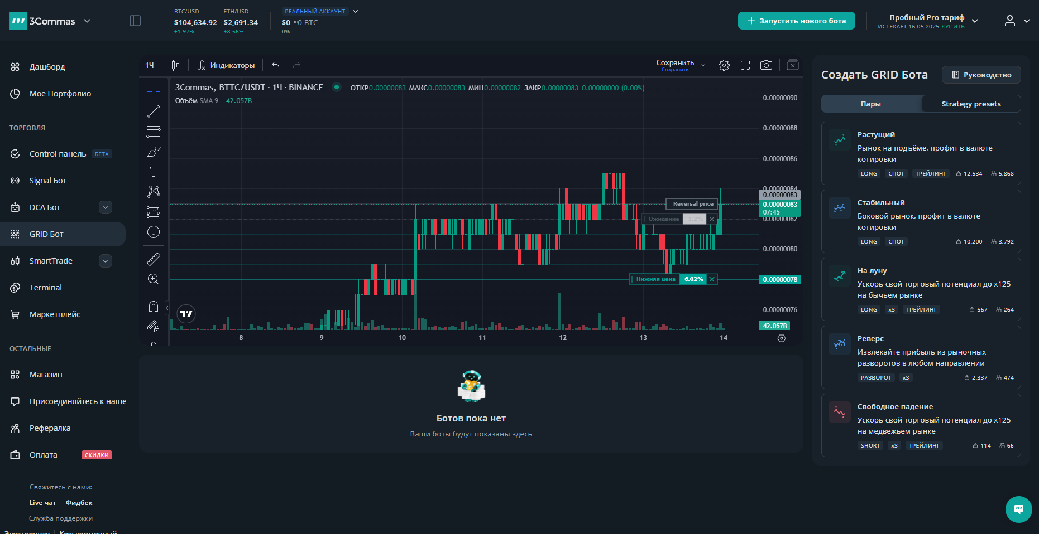Open Фидбек link
The image size is (1039, 534).
[x=79, y=503]
